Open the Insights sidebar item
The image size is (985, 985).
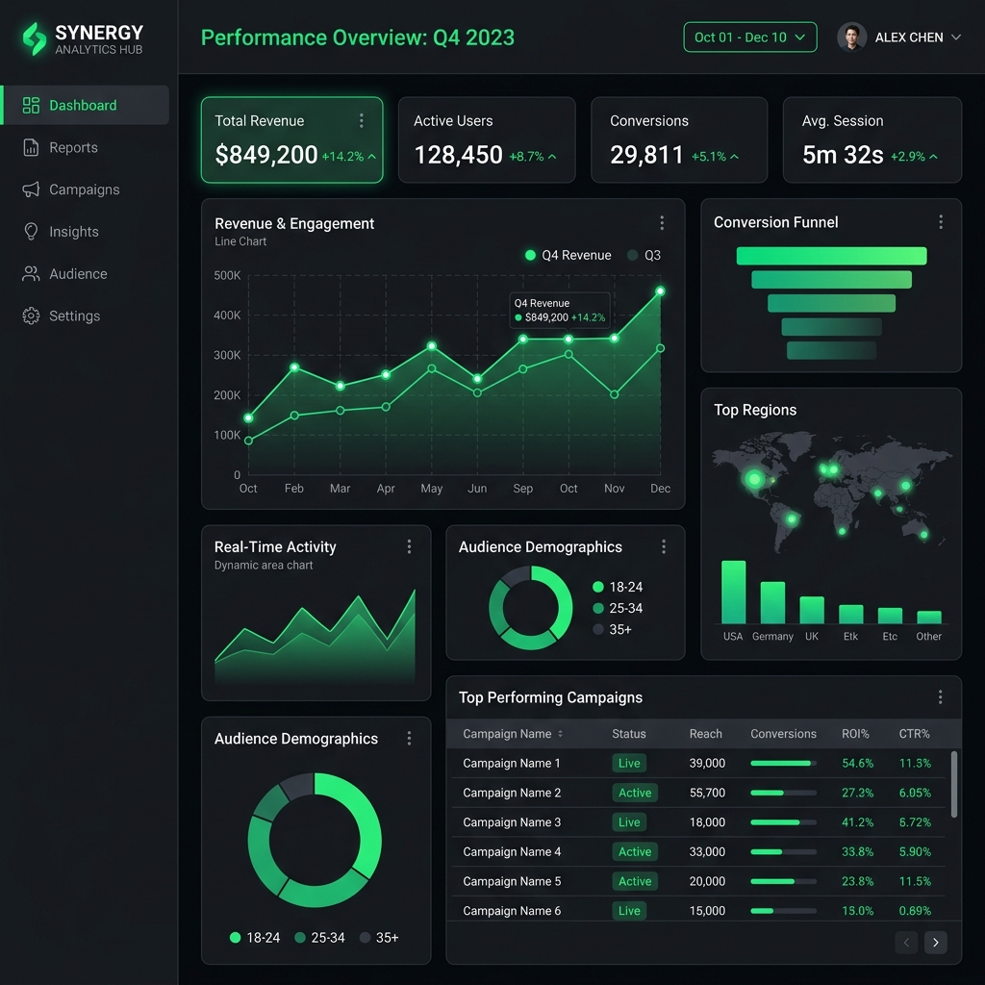[86, 231]
